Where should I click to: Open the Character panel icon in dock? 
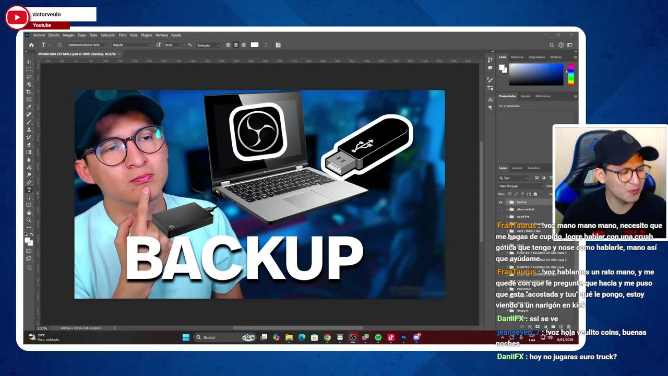point(490,100)
